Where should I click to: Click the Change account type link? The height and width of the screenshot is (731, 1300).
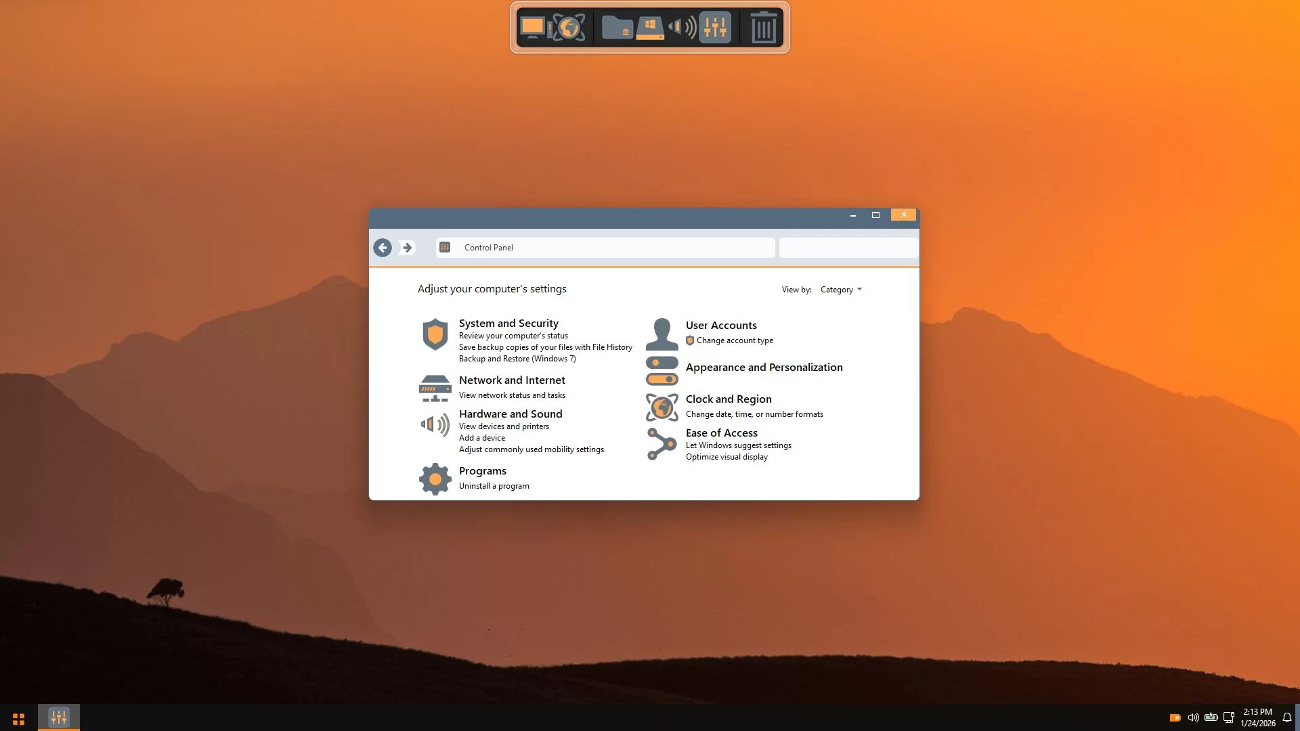pyautogui.click(x=735, y=340)
